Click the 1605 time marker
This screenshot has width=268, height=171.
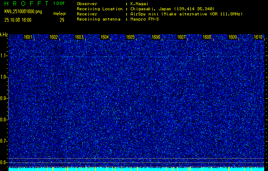coord(130,38)
